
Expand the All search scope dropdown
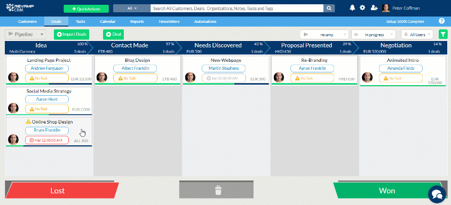click(132, 9)
